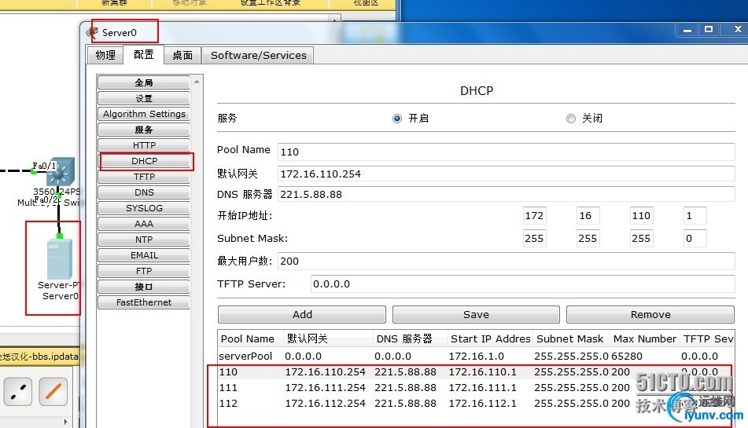The width and height of the screenshot is (748, 428).
Task: Turn DHCP service on with 开启 radio
Action: (x=397, y=119)
